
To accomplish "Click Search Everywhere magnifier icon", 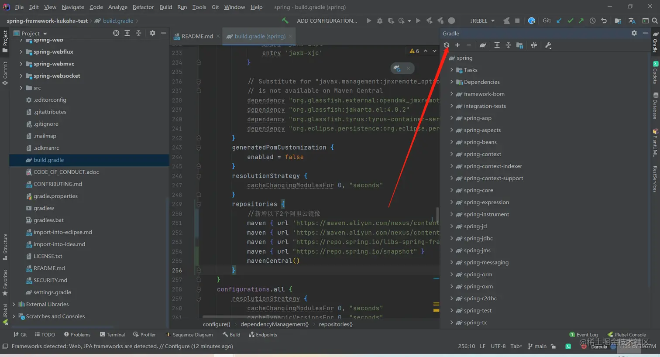I will point(655,21).
